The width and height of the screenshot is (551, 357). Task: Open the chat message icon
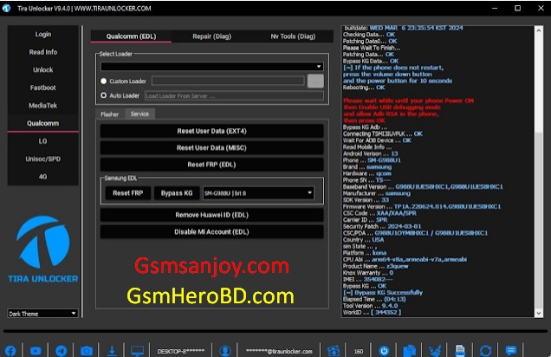coord(511,351)
